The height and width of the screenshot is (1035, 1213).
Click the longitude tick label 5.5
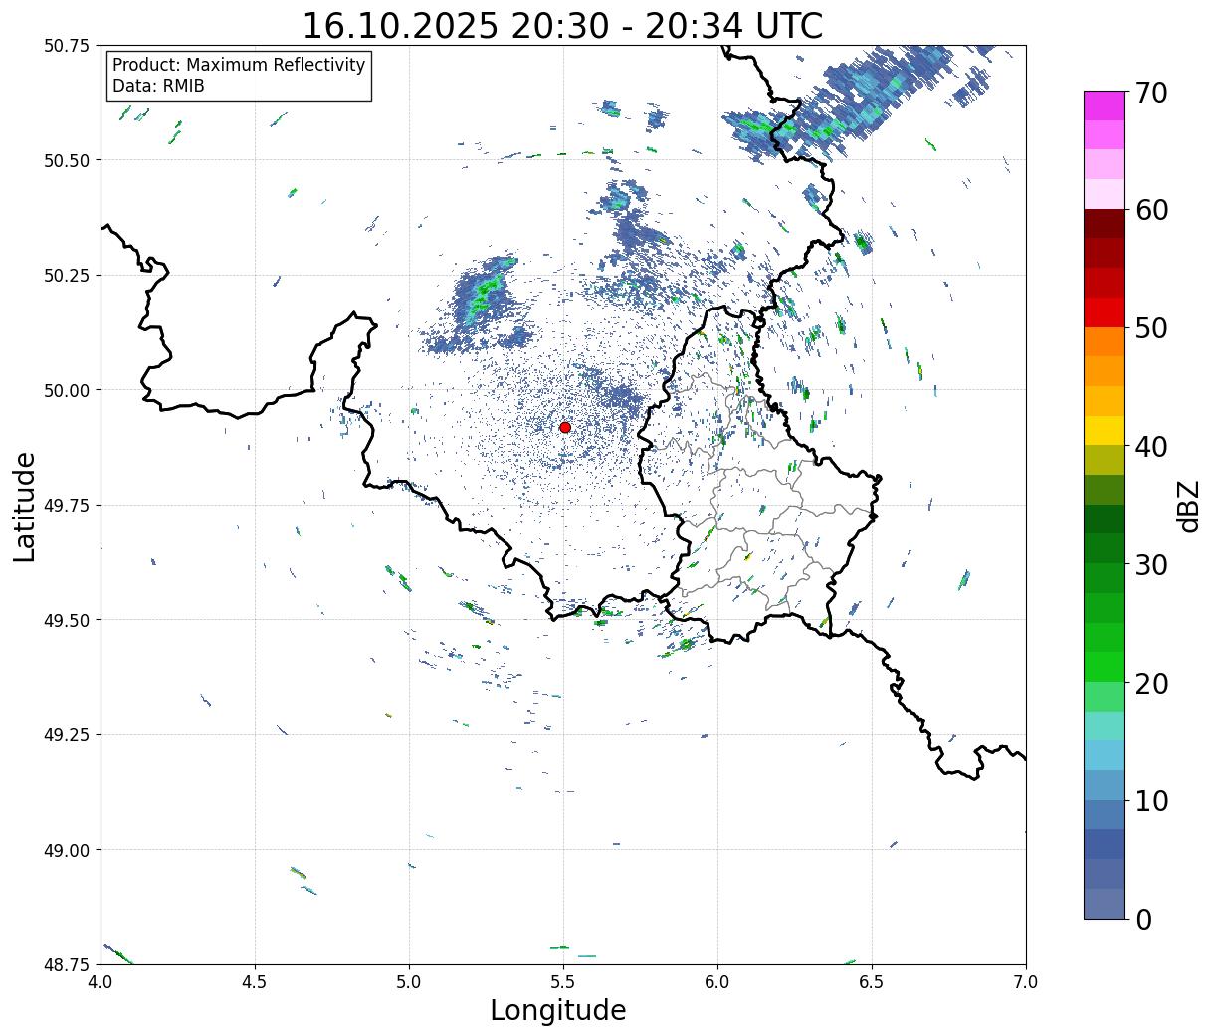[x=563, y=981]
